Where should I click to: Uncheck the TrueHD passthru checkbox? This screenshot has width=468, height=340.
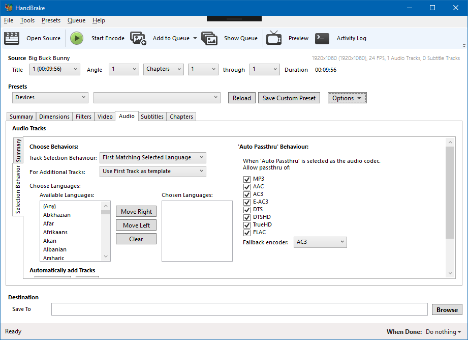coord(247,225)
